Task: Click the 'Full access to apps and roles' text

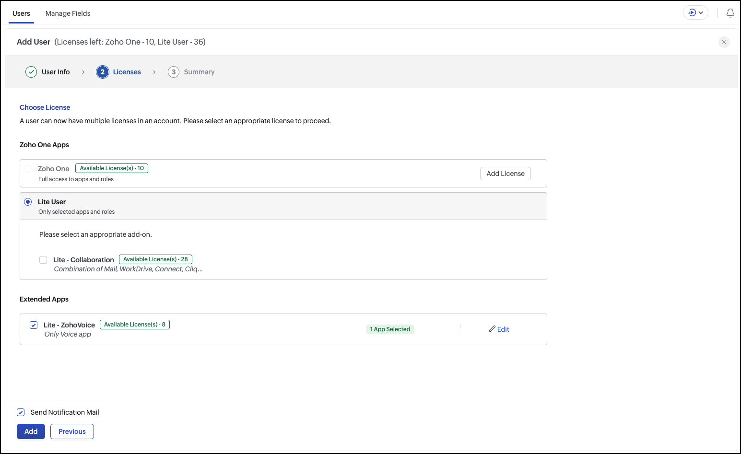Action: 76,179
